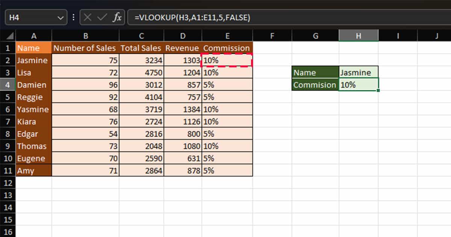Viewport: 451px width, 237px height.
Task: Select the Commission header cell E1
Action: point(227,48)
